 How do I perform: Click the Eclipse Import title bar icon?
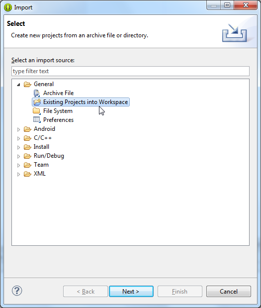pos(8,7)
